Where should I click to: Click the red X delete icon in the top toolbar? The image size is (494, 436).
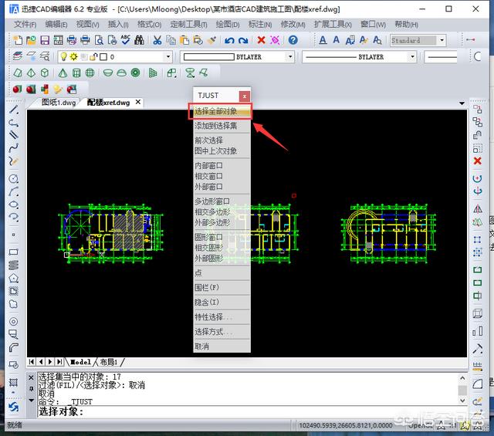261,40
